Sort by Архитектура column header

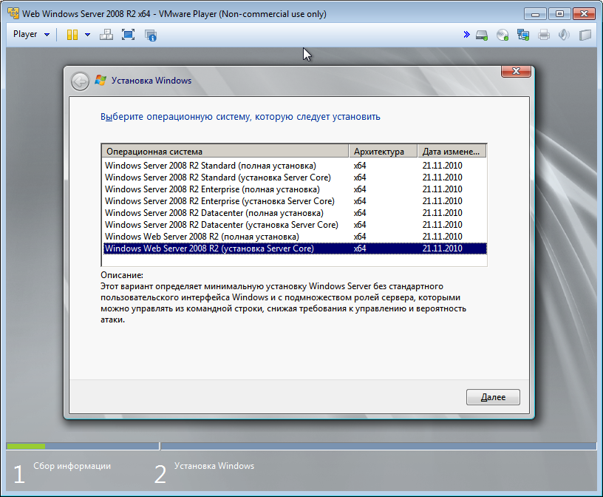pyautogui.click(x=383, y=152)
